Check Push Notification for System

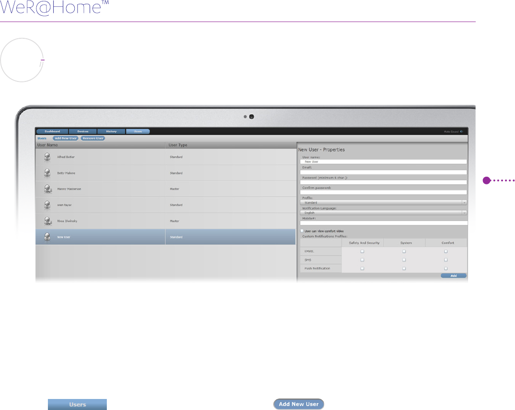(404, 269)
